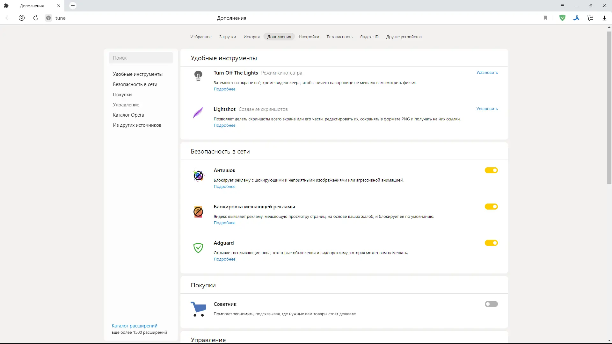Toggle Блокировка мешающей рекламы switch

pyautogui.click(x=491, y=207)
